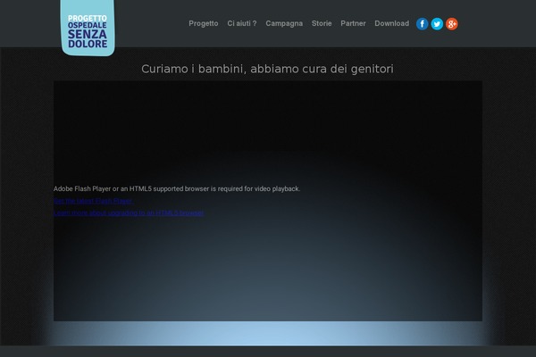This screenshot has height=357, width=536.
Task: Open the Download menu item
Action: [x=392, y=23]
